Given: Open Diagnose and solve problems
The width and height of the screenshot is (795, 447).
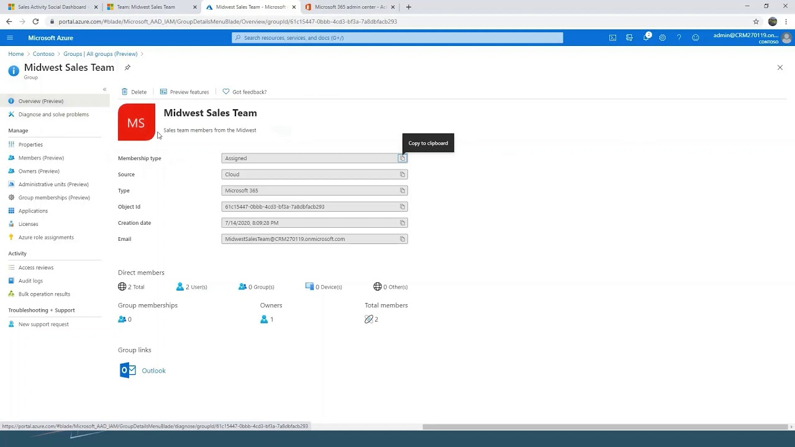Looking at the screenshot, I should (x=55, y=114).
